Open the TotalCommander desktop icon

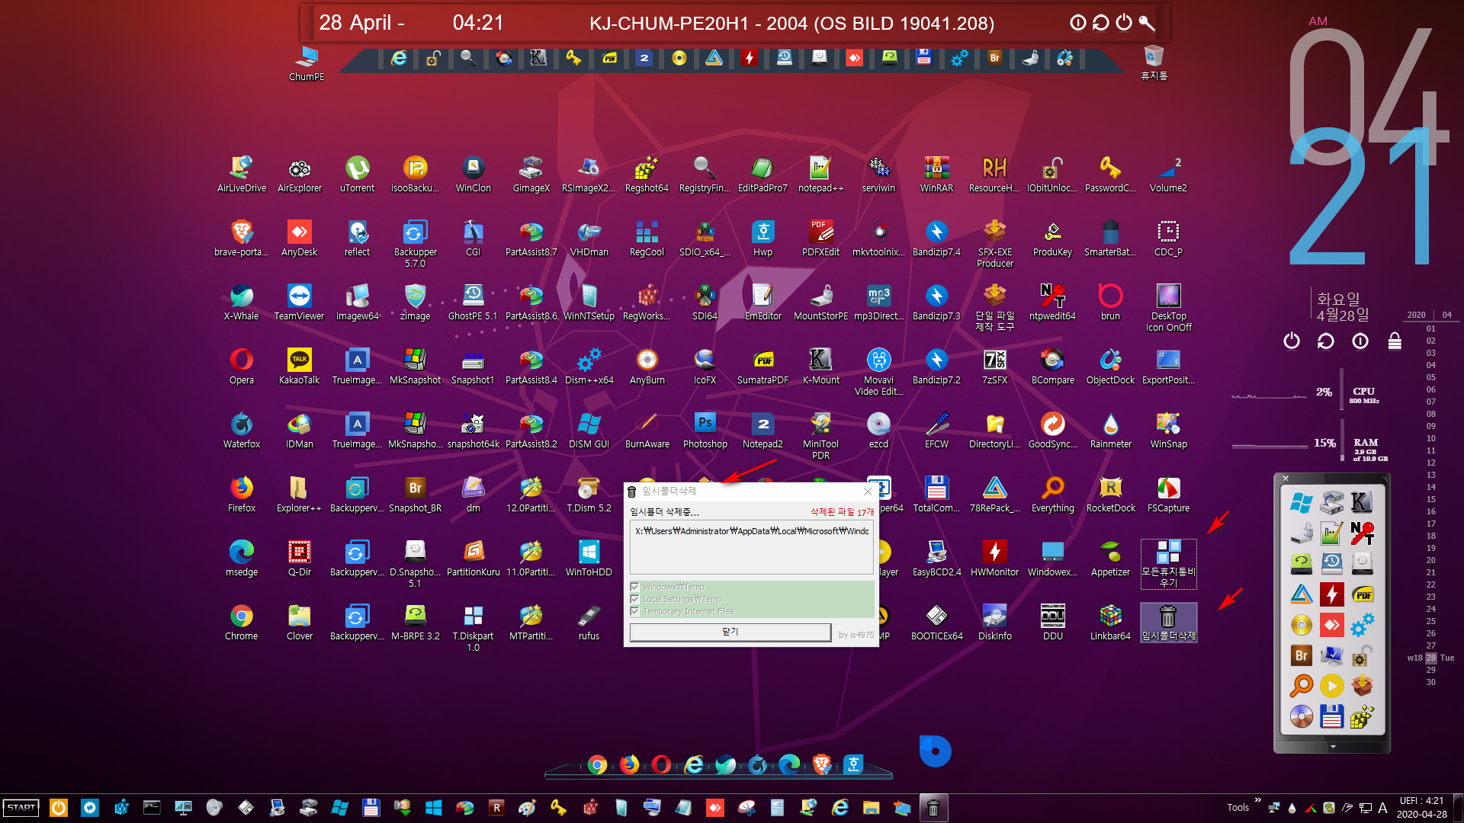pyautogui.click(x=936, y=495)
